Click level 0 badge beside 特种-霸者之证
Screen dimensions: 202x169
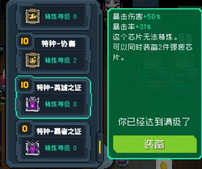[x=25, y=129]
